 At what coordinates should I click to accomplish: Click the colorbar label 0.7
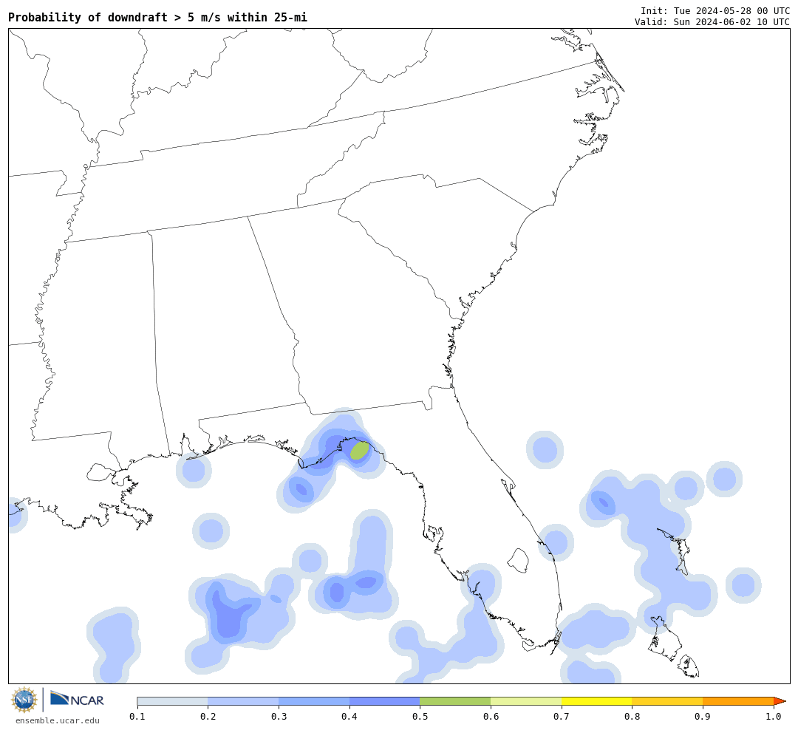[x=562, y=717]
